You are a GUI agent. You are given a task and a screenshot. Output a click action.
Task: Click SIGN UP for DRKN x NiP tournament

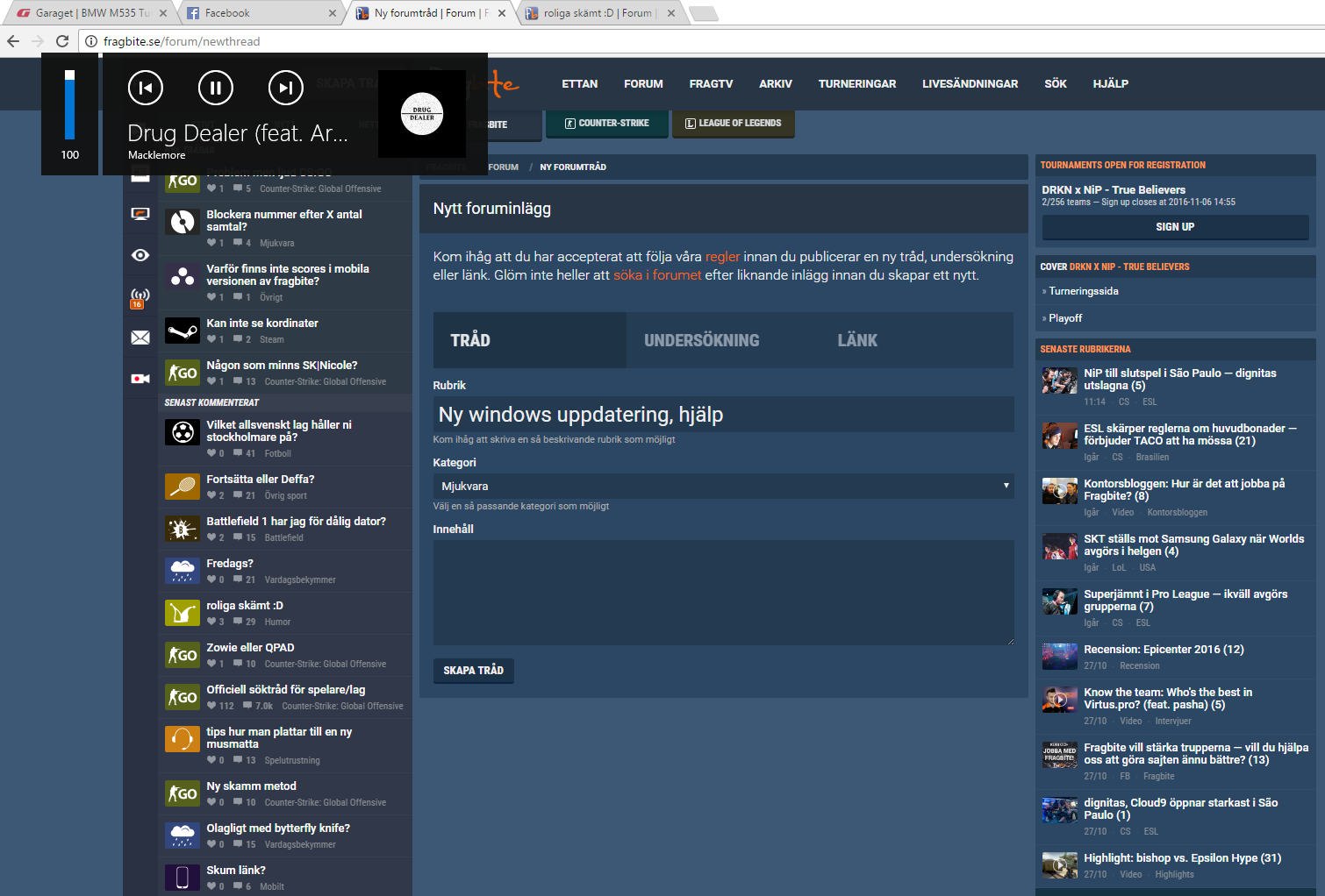pos(1175,227)
